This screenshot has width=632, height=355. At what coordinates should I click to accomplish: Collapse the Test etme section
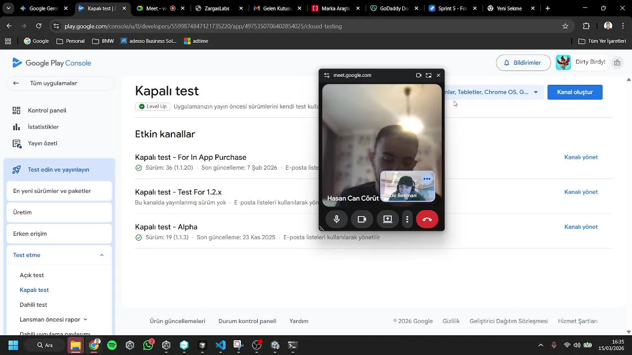click(x=59, y=255)
